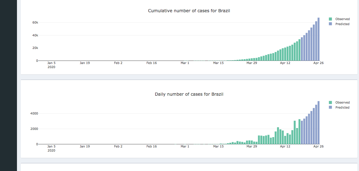Viewport: 359px width, 171px height.
Task: Click the dark left sidebar panel
Action: point(8,85)
